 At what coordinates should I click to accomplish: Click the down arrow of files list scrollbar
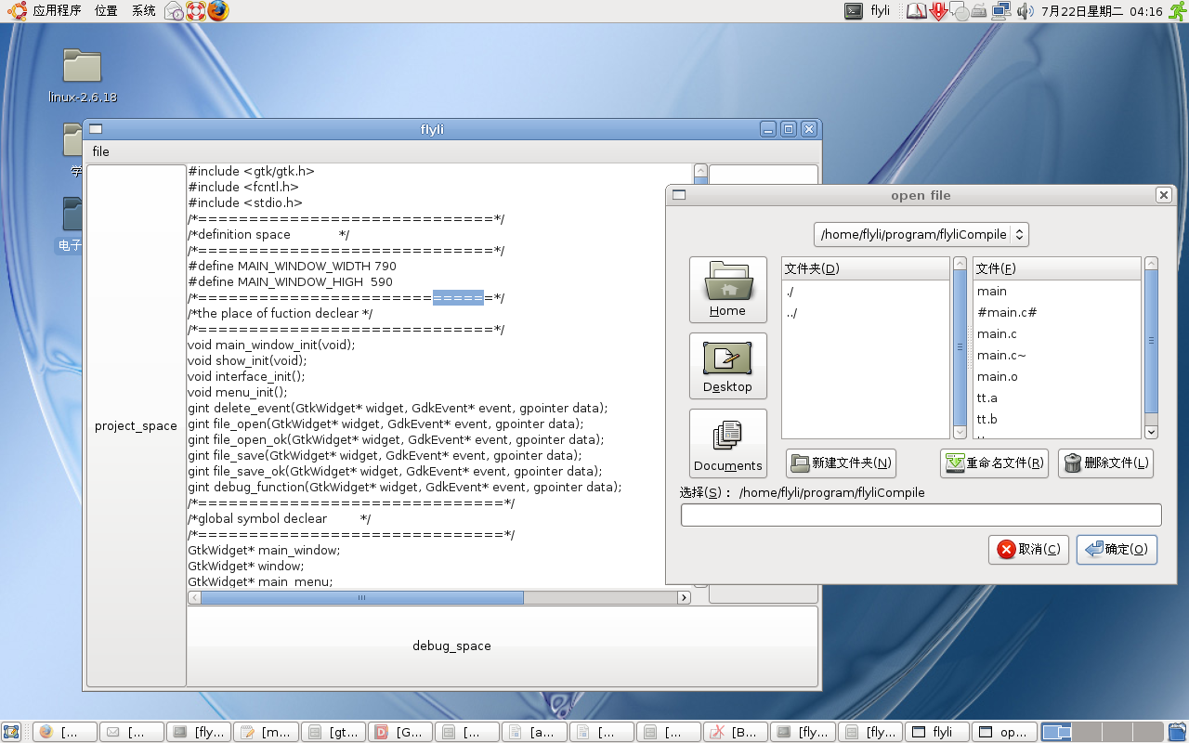(x=1152, y=432)
